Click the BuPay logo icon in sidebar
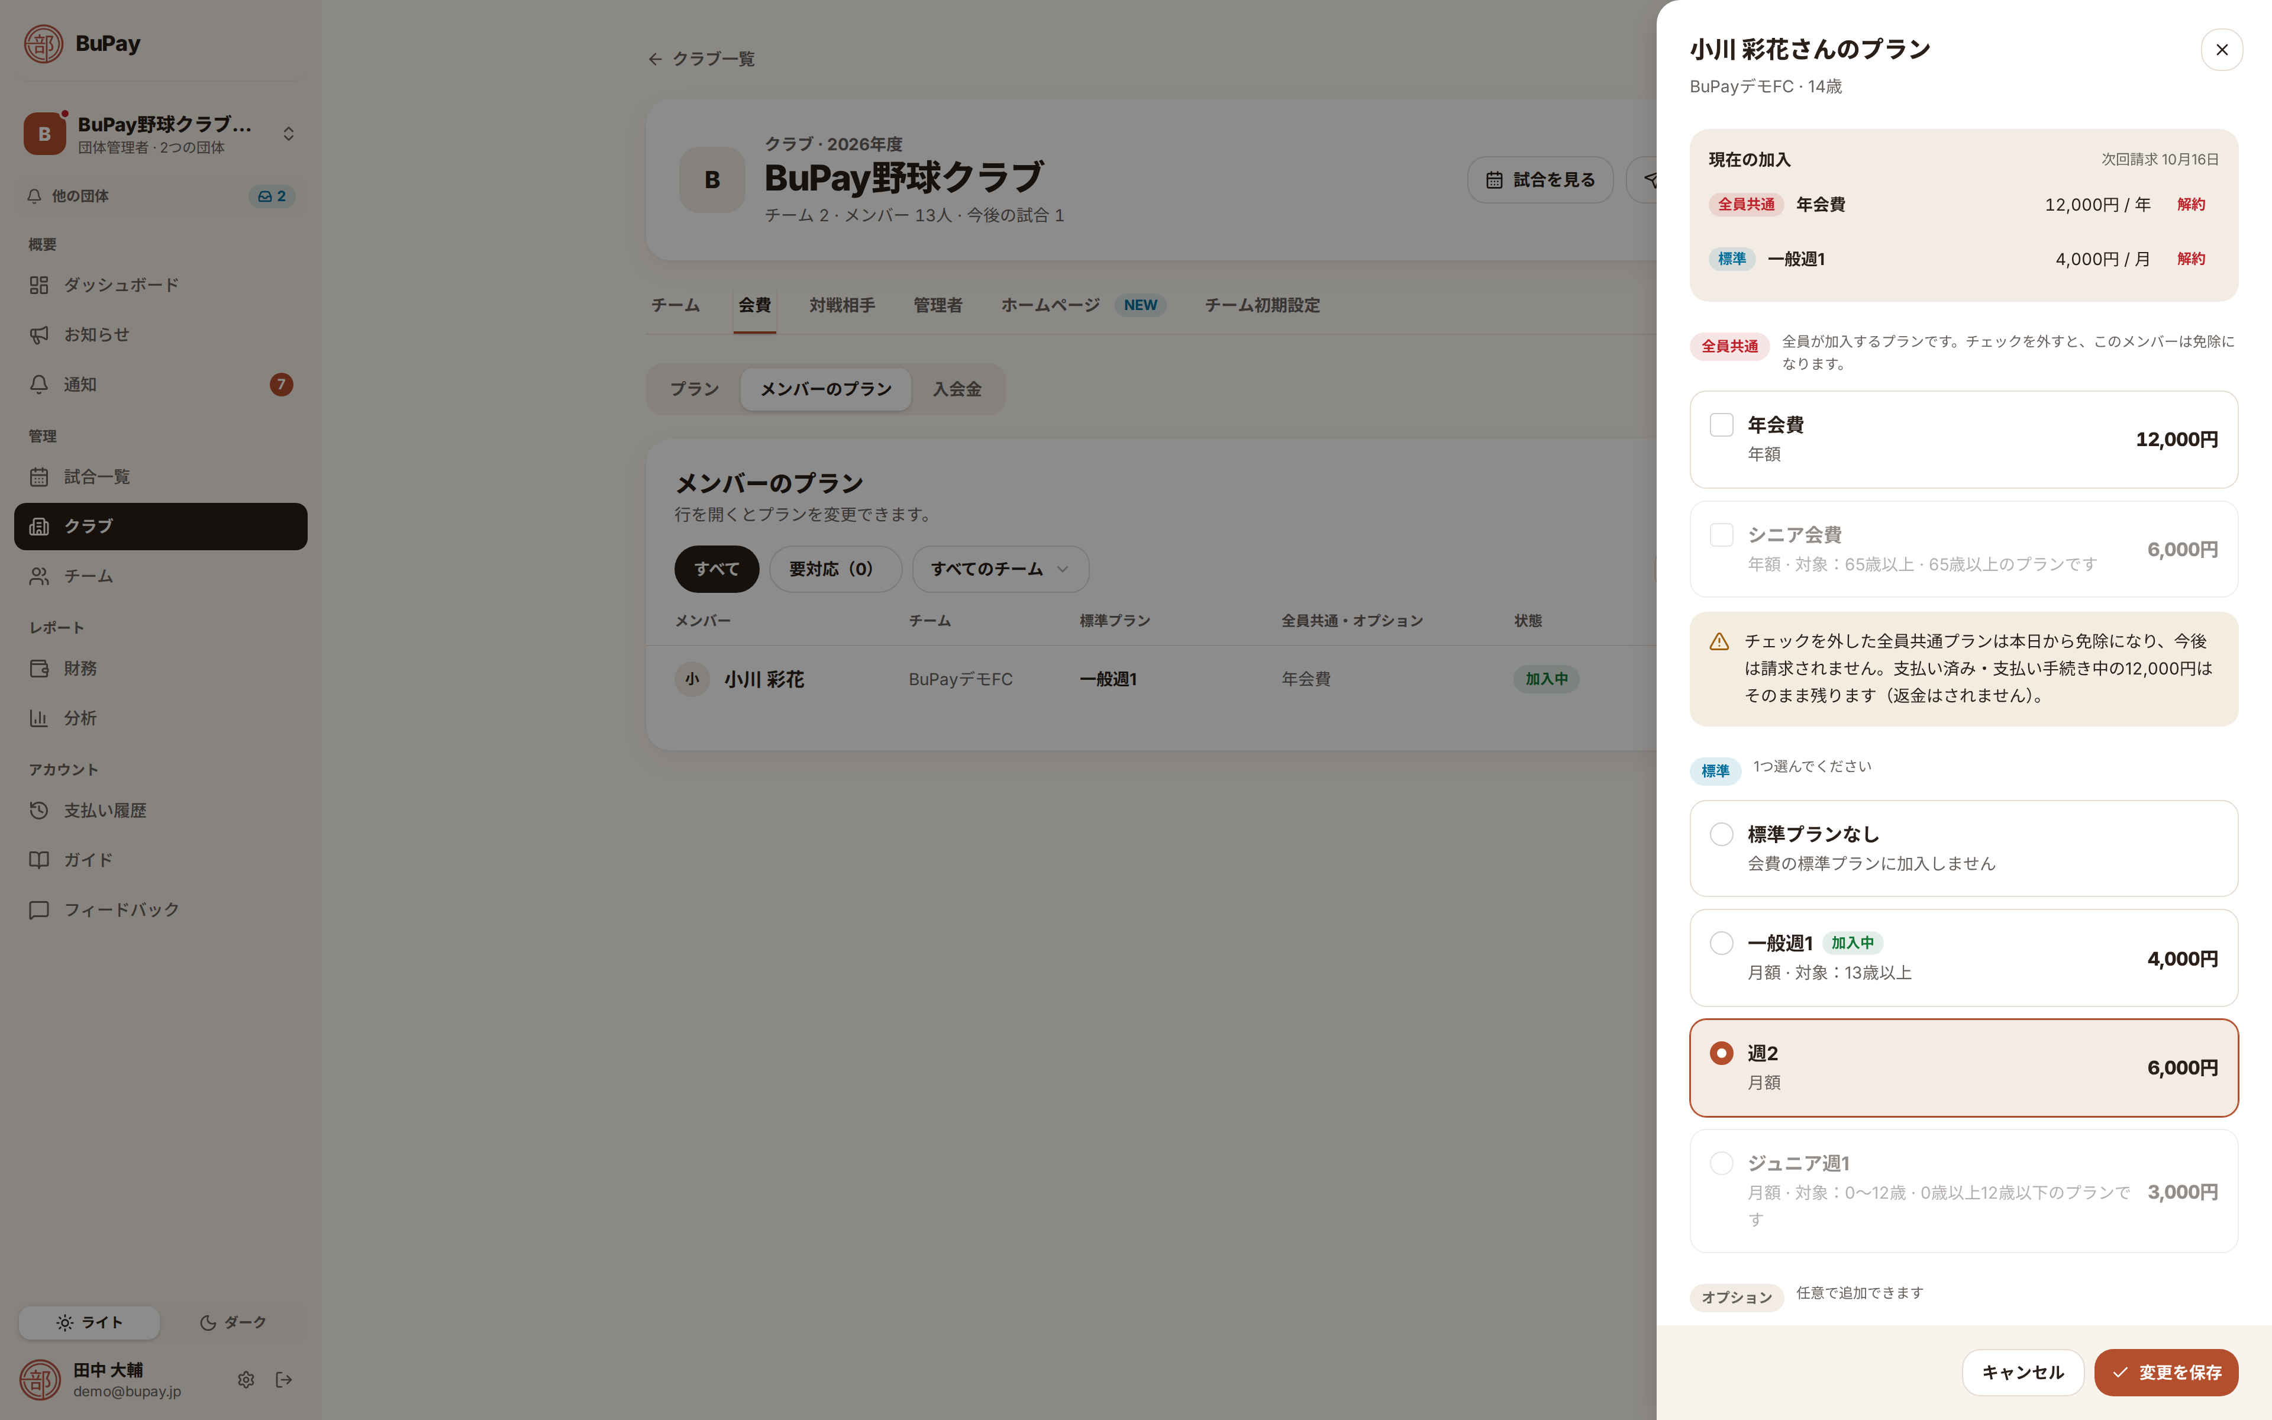 43,43
